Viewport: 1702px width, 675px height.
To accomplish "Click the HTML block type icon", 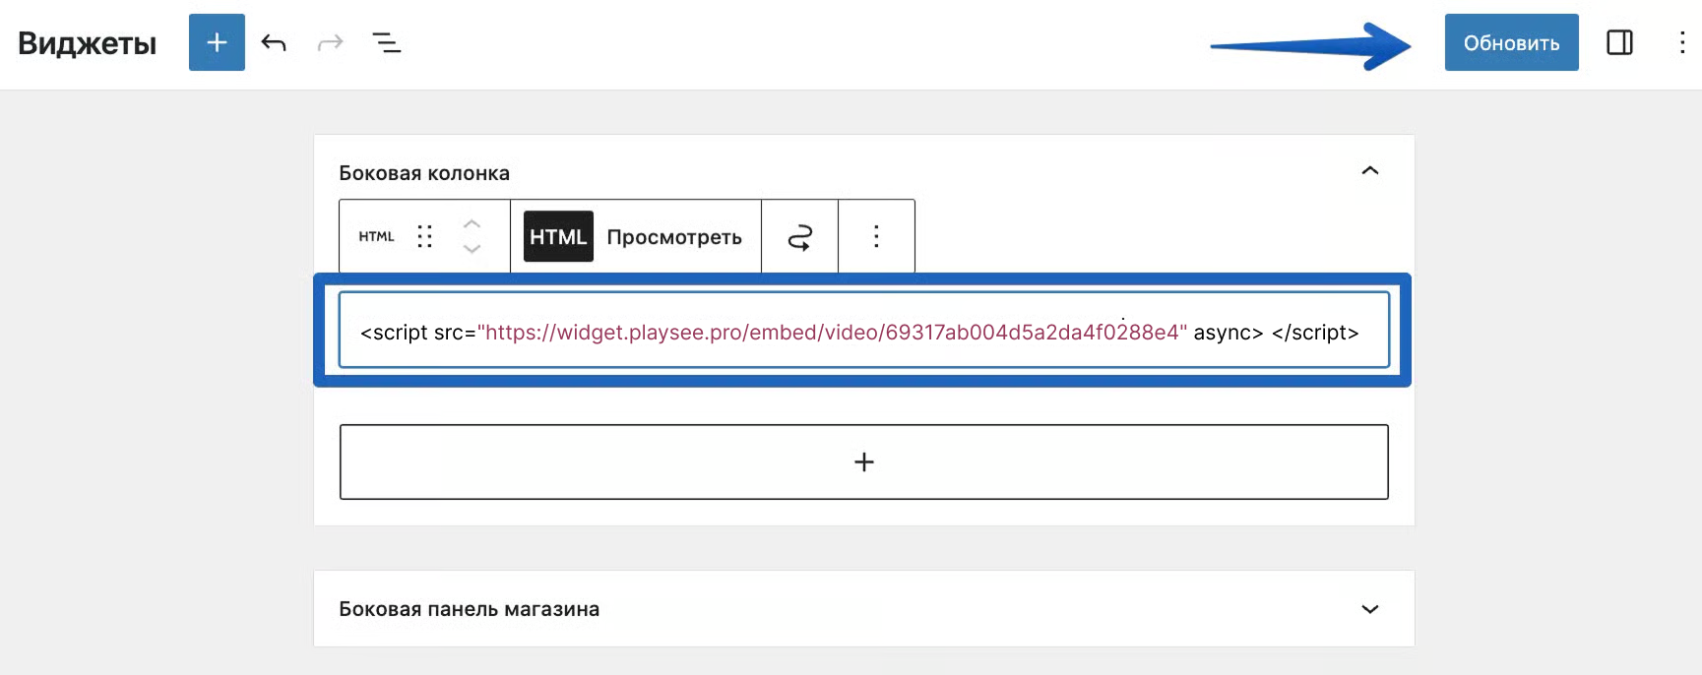I will point(376,236).
